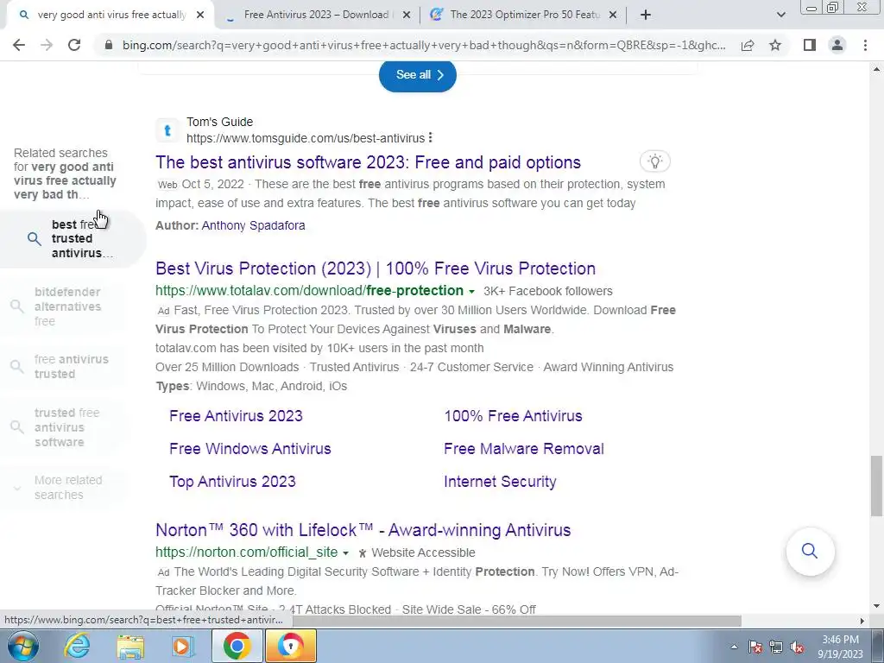Open the antivirus shield app on taskbar
This screenshot has width=884, height=663.
click(291, 646)
